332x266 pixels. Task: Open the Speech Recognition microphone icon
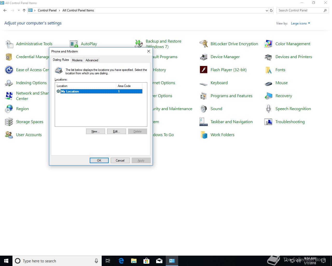pos(268,109)
